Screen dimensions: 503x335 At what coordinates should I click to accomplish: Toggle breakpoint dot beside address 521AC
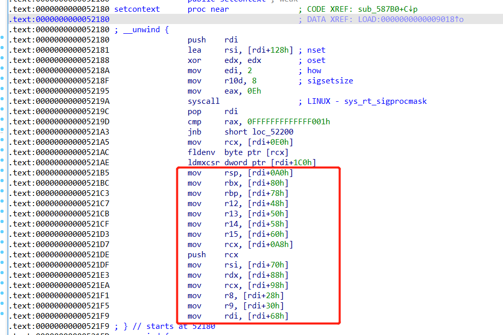click(2, 150)
